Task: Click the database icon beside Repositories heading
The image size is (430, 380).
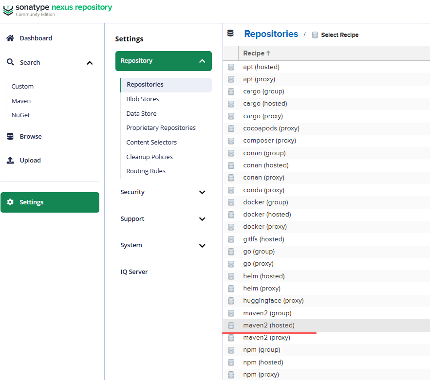Action: pos(231,34)
